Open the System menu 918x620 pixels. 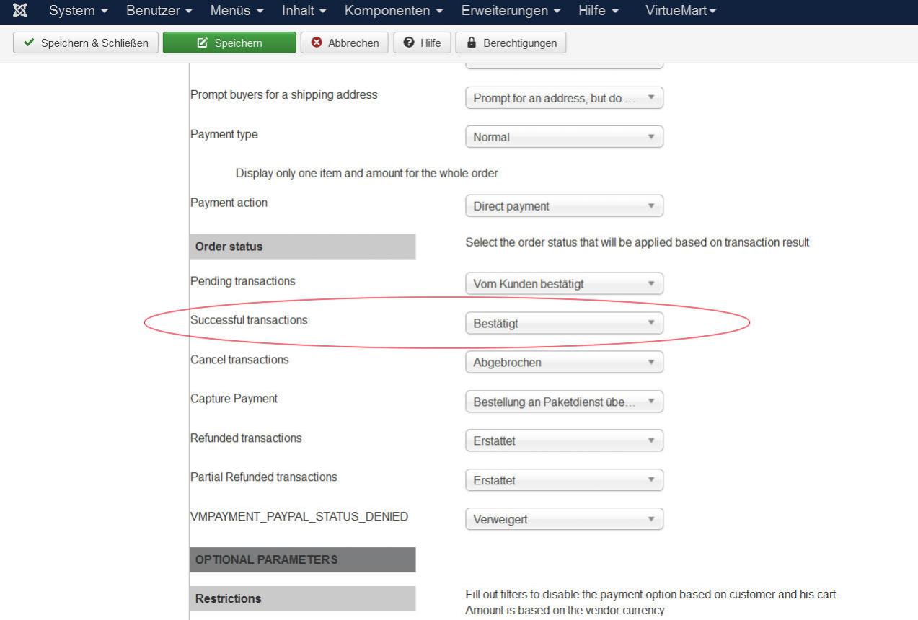click(x=78, y=12)
